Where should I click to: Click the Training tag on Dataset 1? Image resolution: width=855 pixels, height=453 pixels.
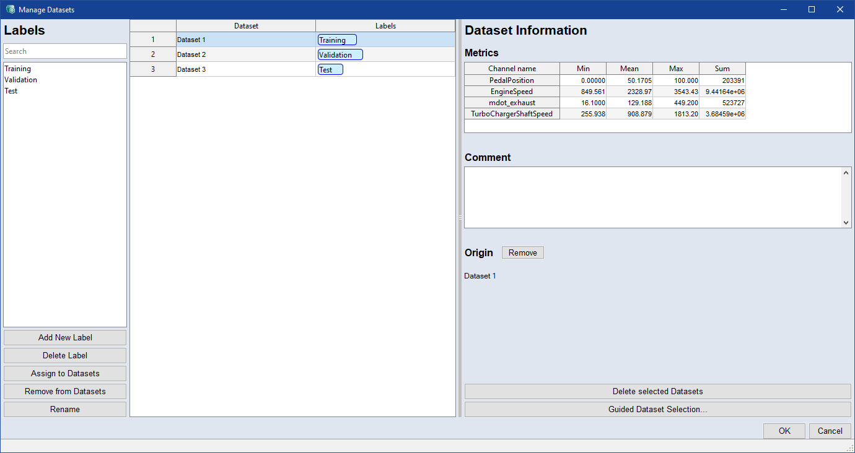(x=336, y=40)
